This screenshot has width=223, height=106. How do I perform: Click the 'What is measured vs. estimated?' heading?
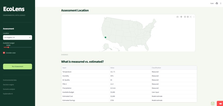(82, 62)
